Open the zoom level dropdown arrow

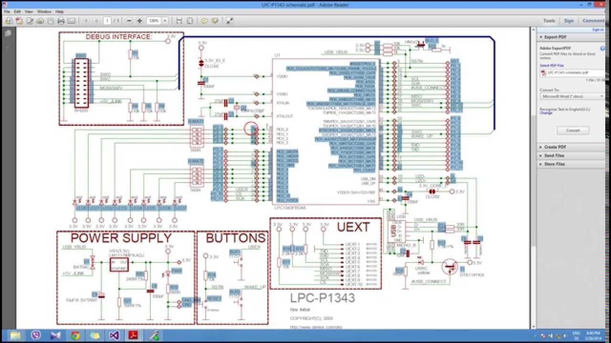tap(165, 21)
